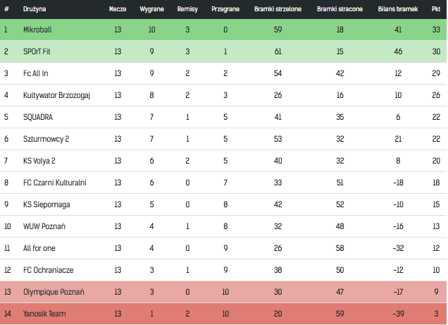Click the Pkt column header
448x325 pixels.
[x=436, y=9]
